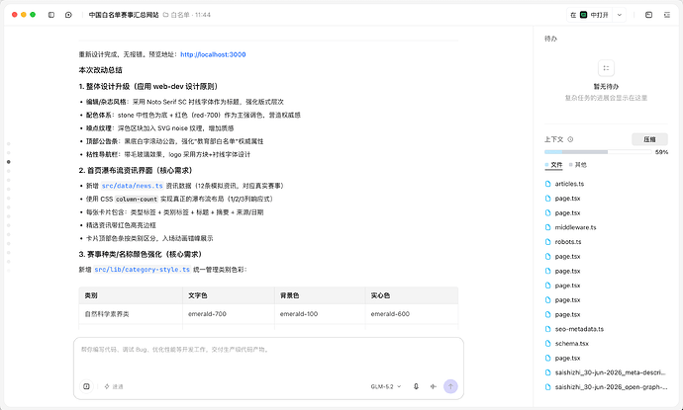Click the 压缩 button
Screen dimensions: 683x410
click(x=649, y=139)
